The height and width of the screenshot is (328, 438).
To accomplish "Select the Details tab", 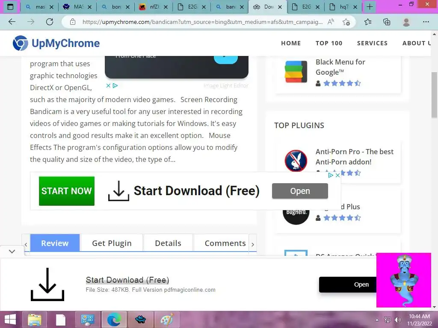I will pos(168,243).
